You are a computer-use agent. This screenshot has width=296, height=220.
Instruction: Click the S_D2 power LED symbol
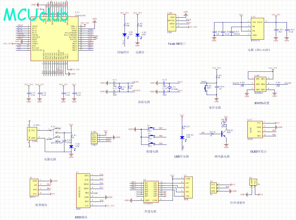click(137, 35)
